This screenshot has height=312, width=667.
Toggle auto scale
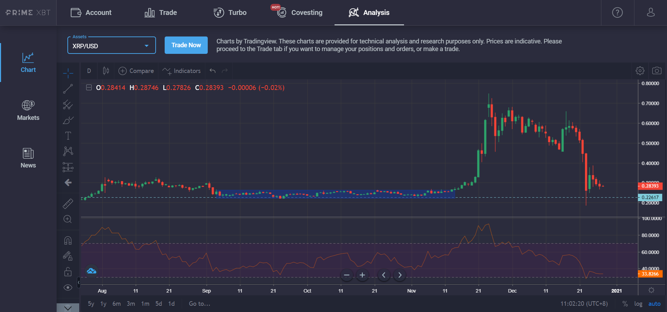tap(654, 304)
